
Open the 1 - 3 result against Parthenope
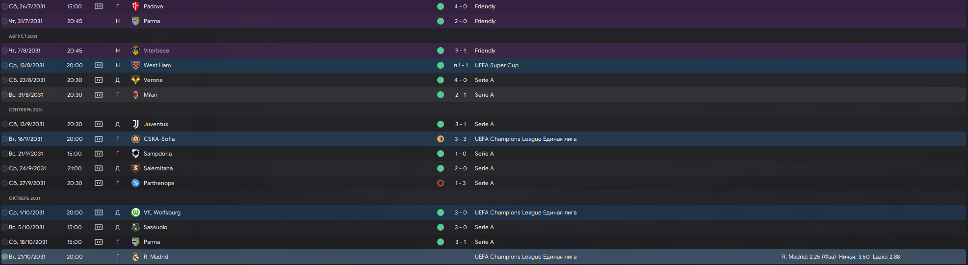point(460,183)
